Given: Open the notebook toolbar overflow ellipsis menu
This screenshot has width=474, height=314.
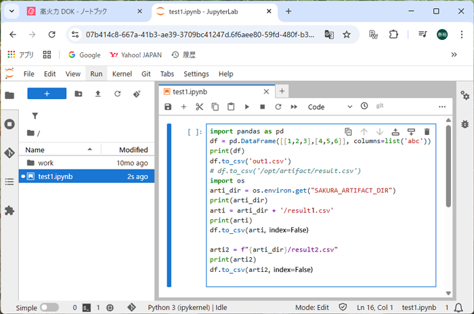Looking at the screenshot, I should click(443, 106).
